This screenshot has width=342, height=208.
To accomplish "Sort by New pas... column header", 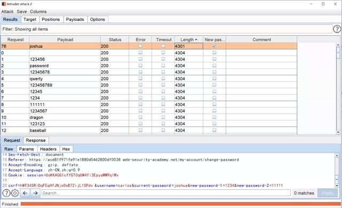I will click(x=214, y=39).
